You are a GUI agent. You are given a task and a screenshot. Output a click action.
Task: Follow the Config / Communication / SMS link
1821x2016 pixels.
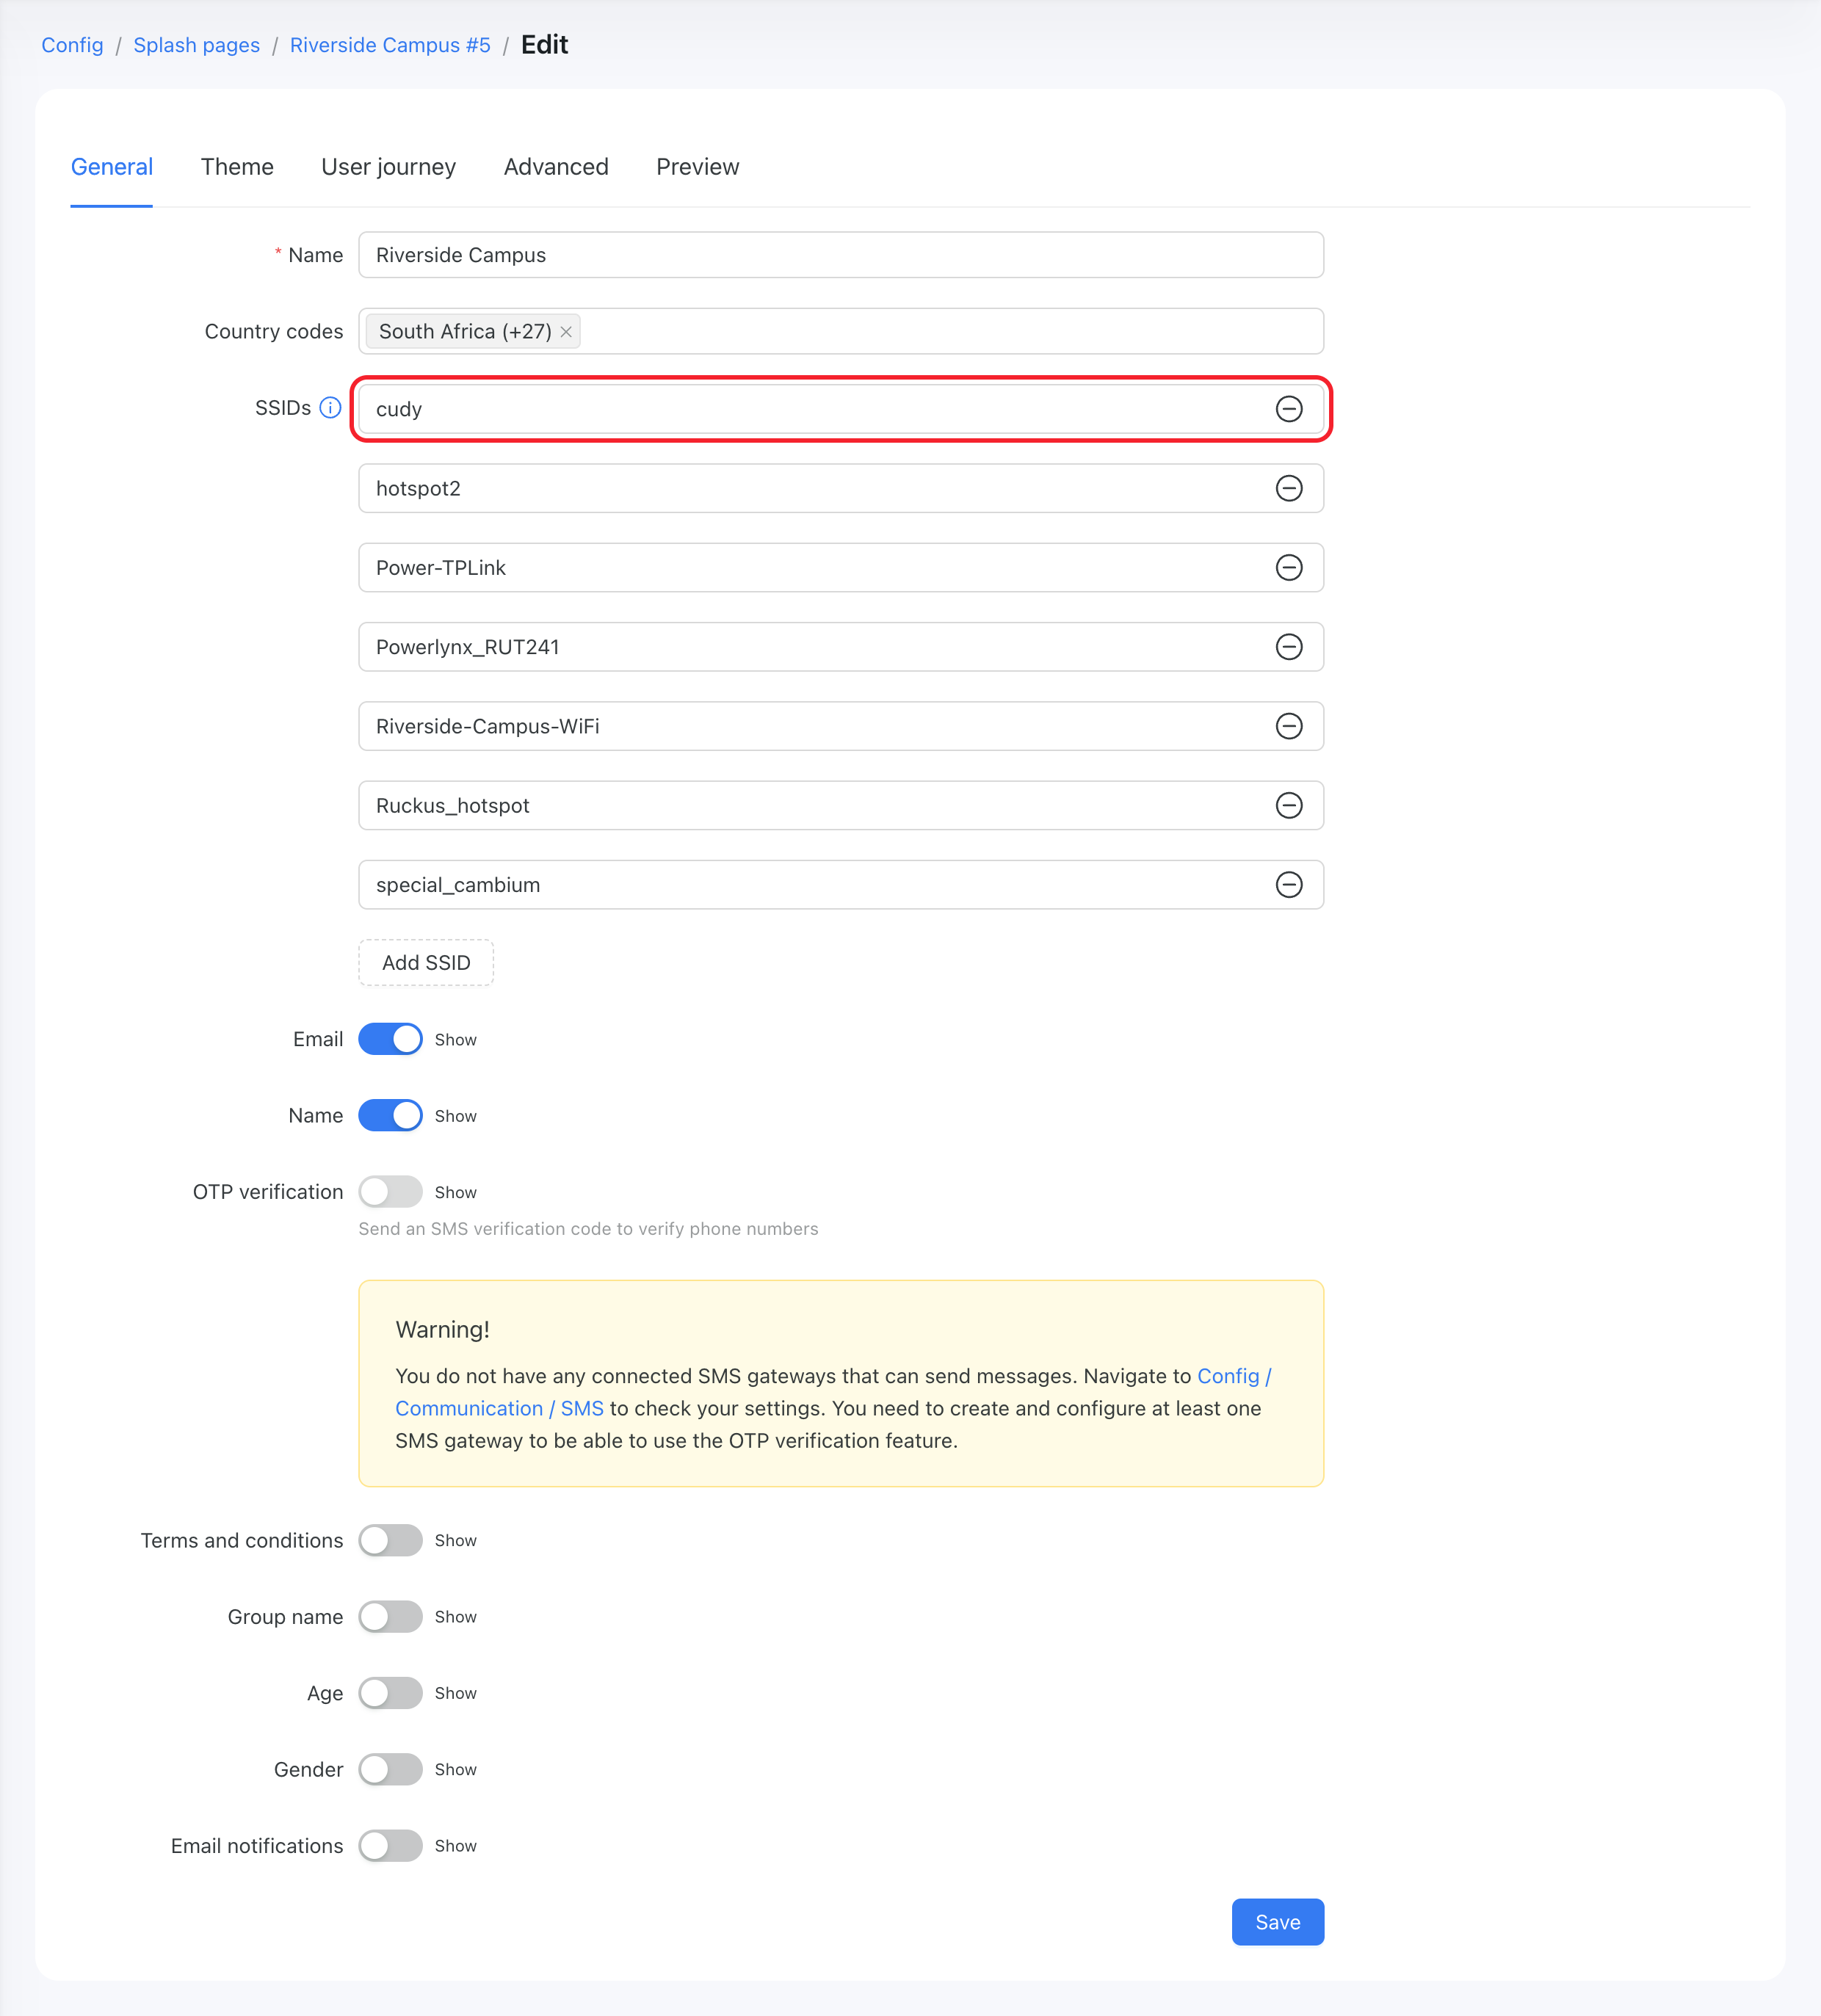(x=833, y=1392)
